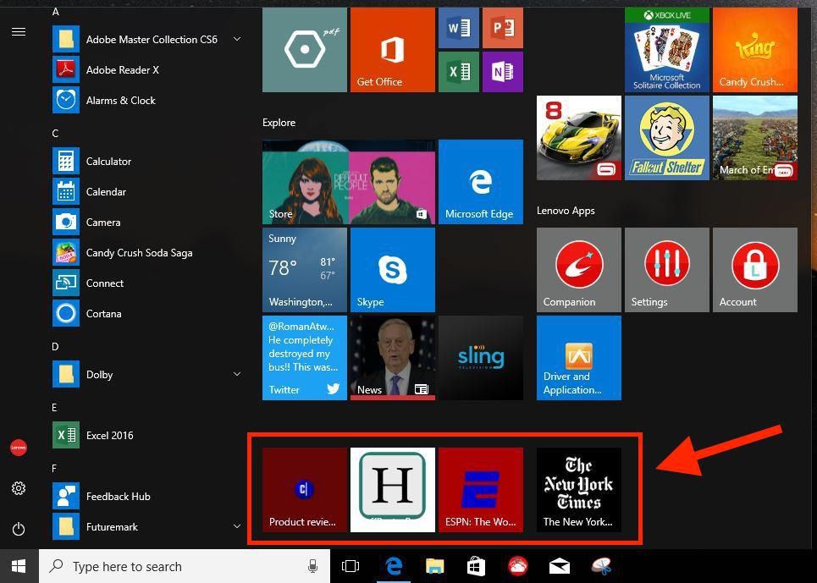The height and width of the screenshot is (583, 817).
Task: Open the Product reviews pinned site tile
Action: pyautogui.click(x=304, y=490)
